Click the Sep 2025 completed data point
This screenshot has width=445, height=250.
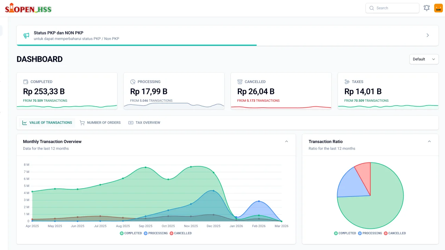pyautogui.click(x=146, y=167)
